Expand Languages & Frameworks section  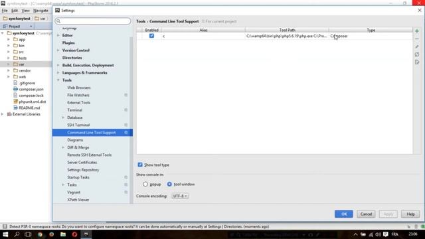[58, 72]
